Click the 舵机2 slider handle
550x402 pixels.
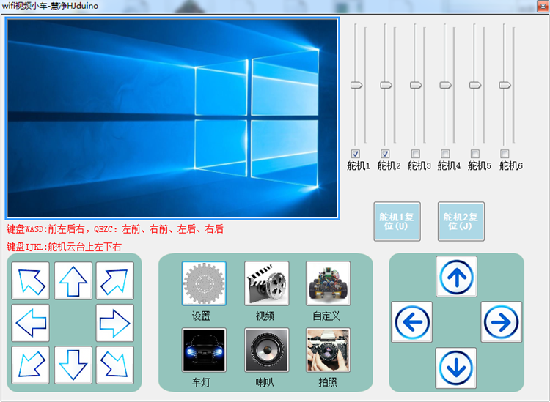386,85
